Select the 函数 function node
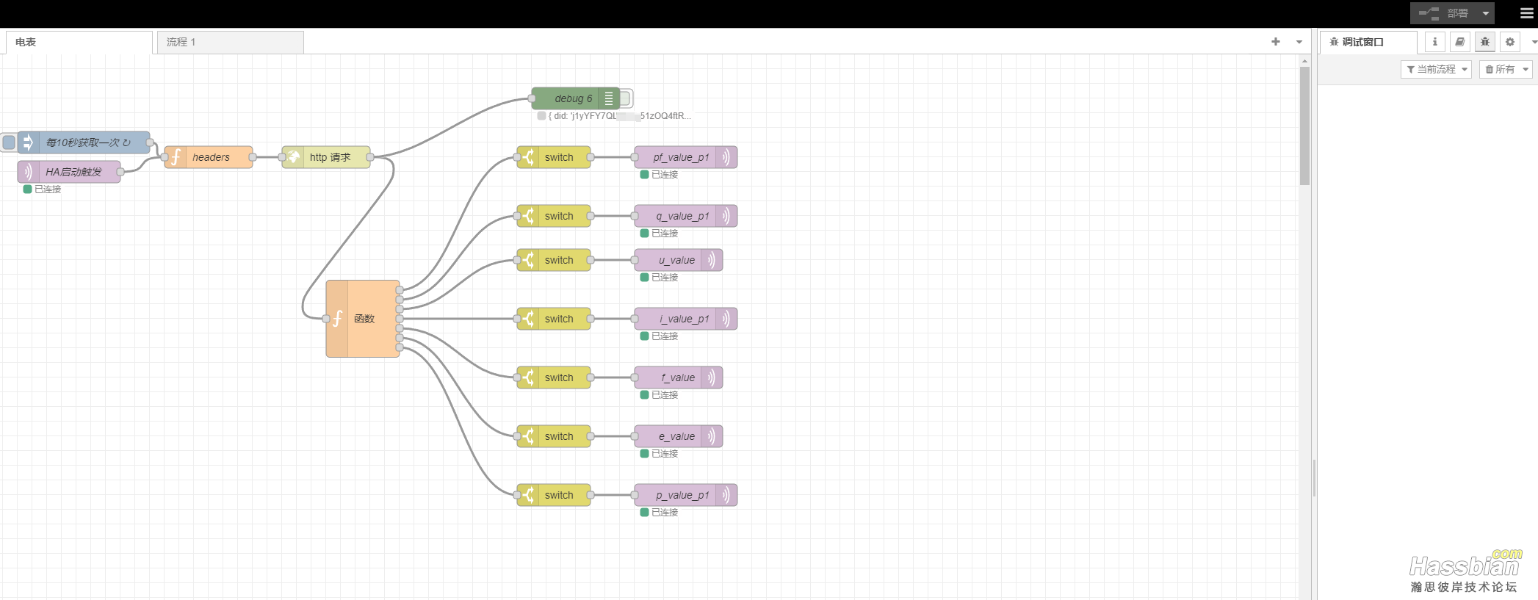This screenshot has width=1538, height=600. point(363,319)
